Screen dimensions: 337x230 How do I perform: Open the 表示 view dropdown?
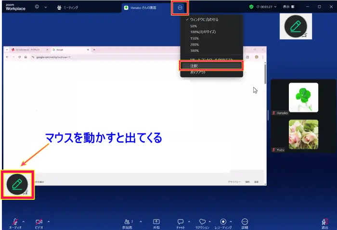pyautogui.click(x=288, y=7)
